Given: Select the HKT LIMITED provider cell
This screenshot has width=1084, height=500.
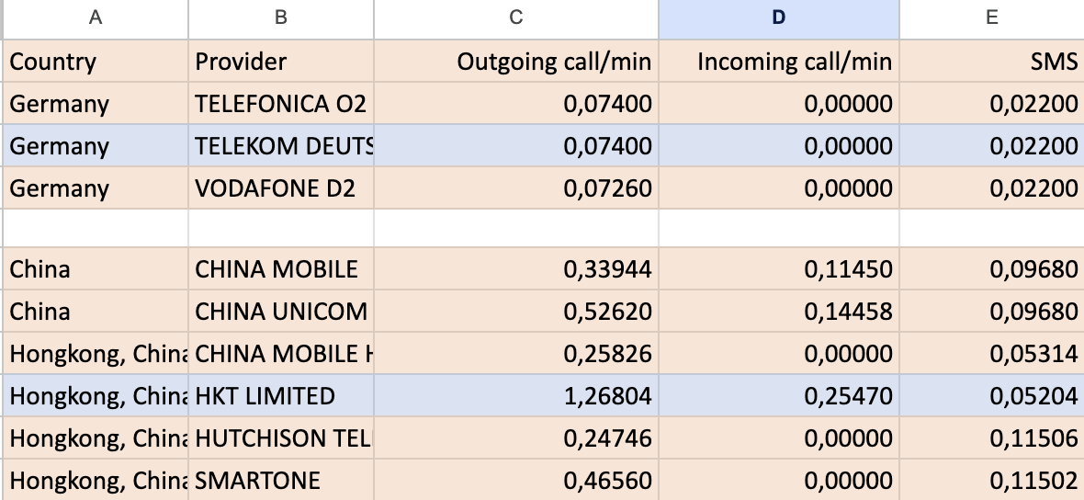Looking at the screenshot, I should (281, 395).
